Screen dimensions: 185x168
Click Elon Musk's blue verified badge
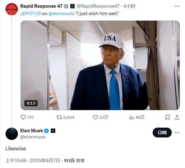click(46, 131)
